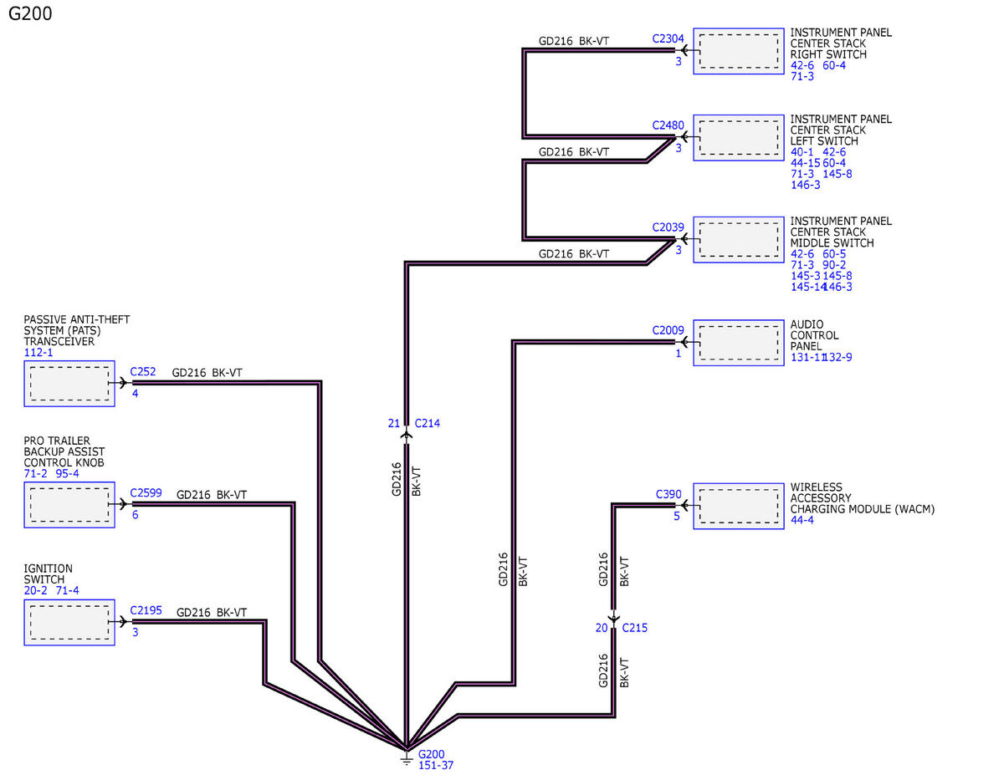Open connector reference C252
1004x775 pixels.
[143, 372]
